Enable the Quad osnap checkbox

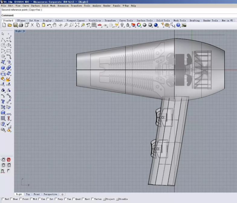(74, 199)
